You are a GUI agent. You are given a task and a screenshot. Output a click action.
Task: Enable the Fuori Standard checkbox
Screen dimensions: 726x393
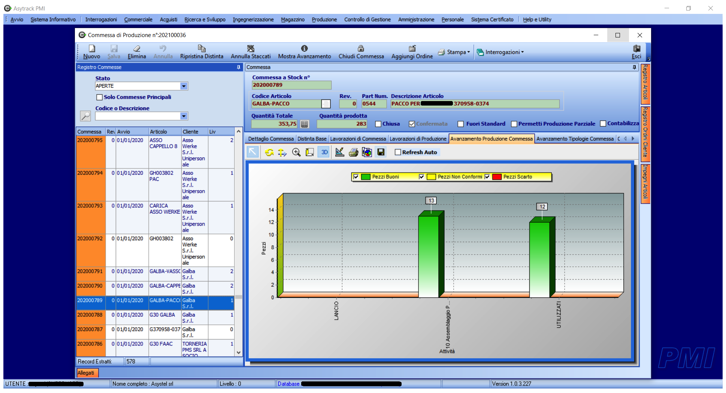(x=461, y=124)
